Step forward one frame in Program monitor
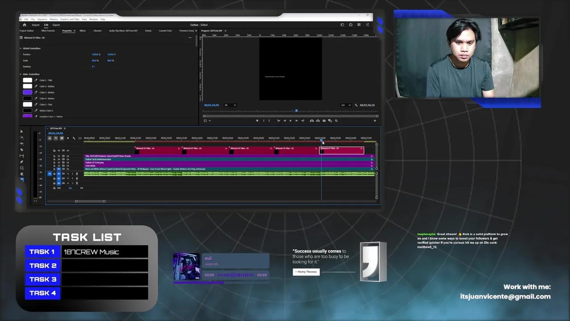 tap(297, 120)
